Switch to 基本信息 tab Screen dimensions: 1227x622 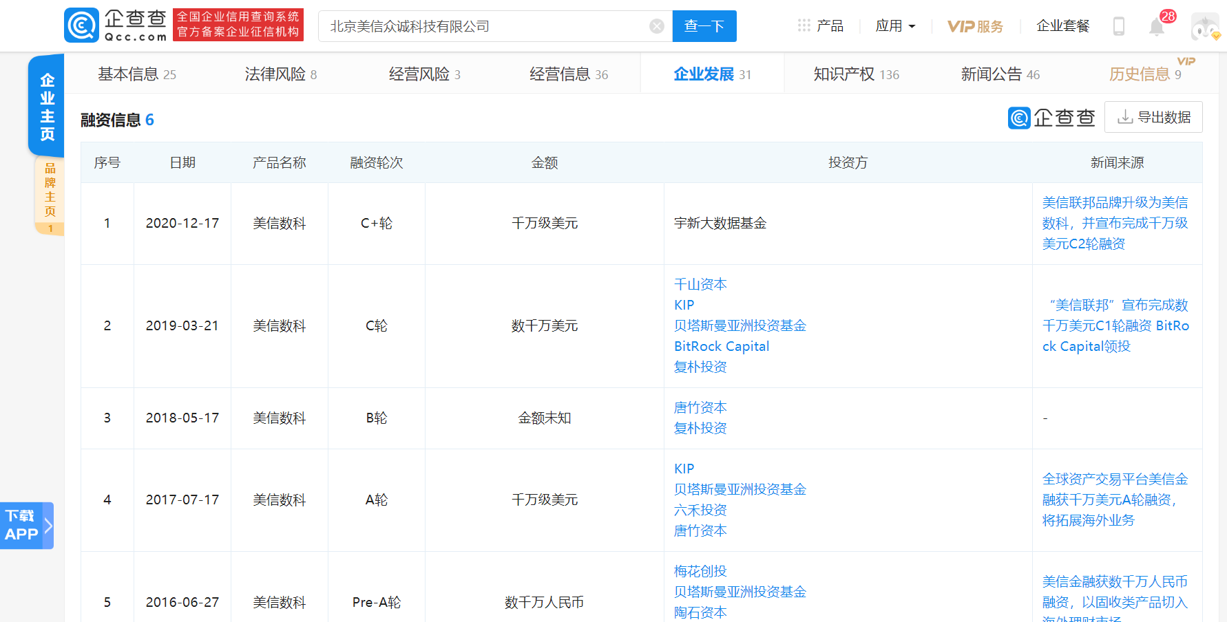coord(137,74)
